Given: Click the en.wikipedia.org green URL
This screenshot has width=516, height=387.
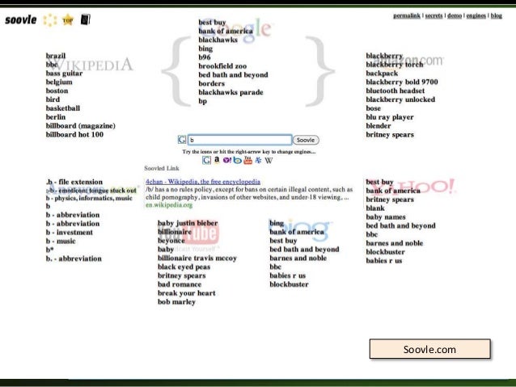Looking at the screenshot, I should [x=169, y=205].
